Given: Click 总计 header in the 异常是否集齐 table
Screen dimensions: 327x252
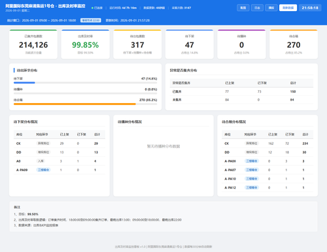Looking at the screenshot, I should [x=293, y=83].
